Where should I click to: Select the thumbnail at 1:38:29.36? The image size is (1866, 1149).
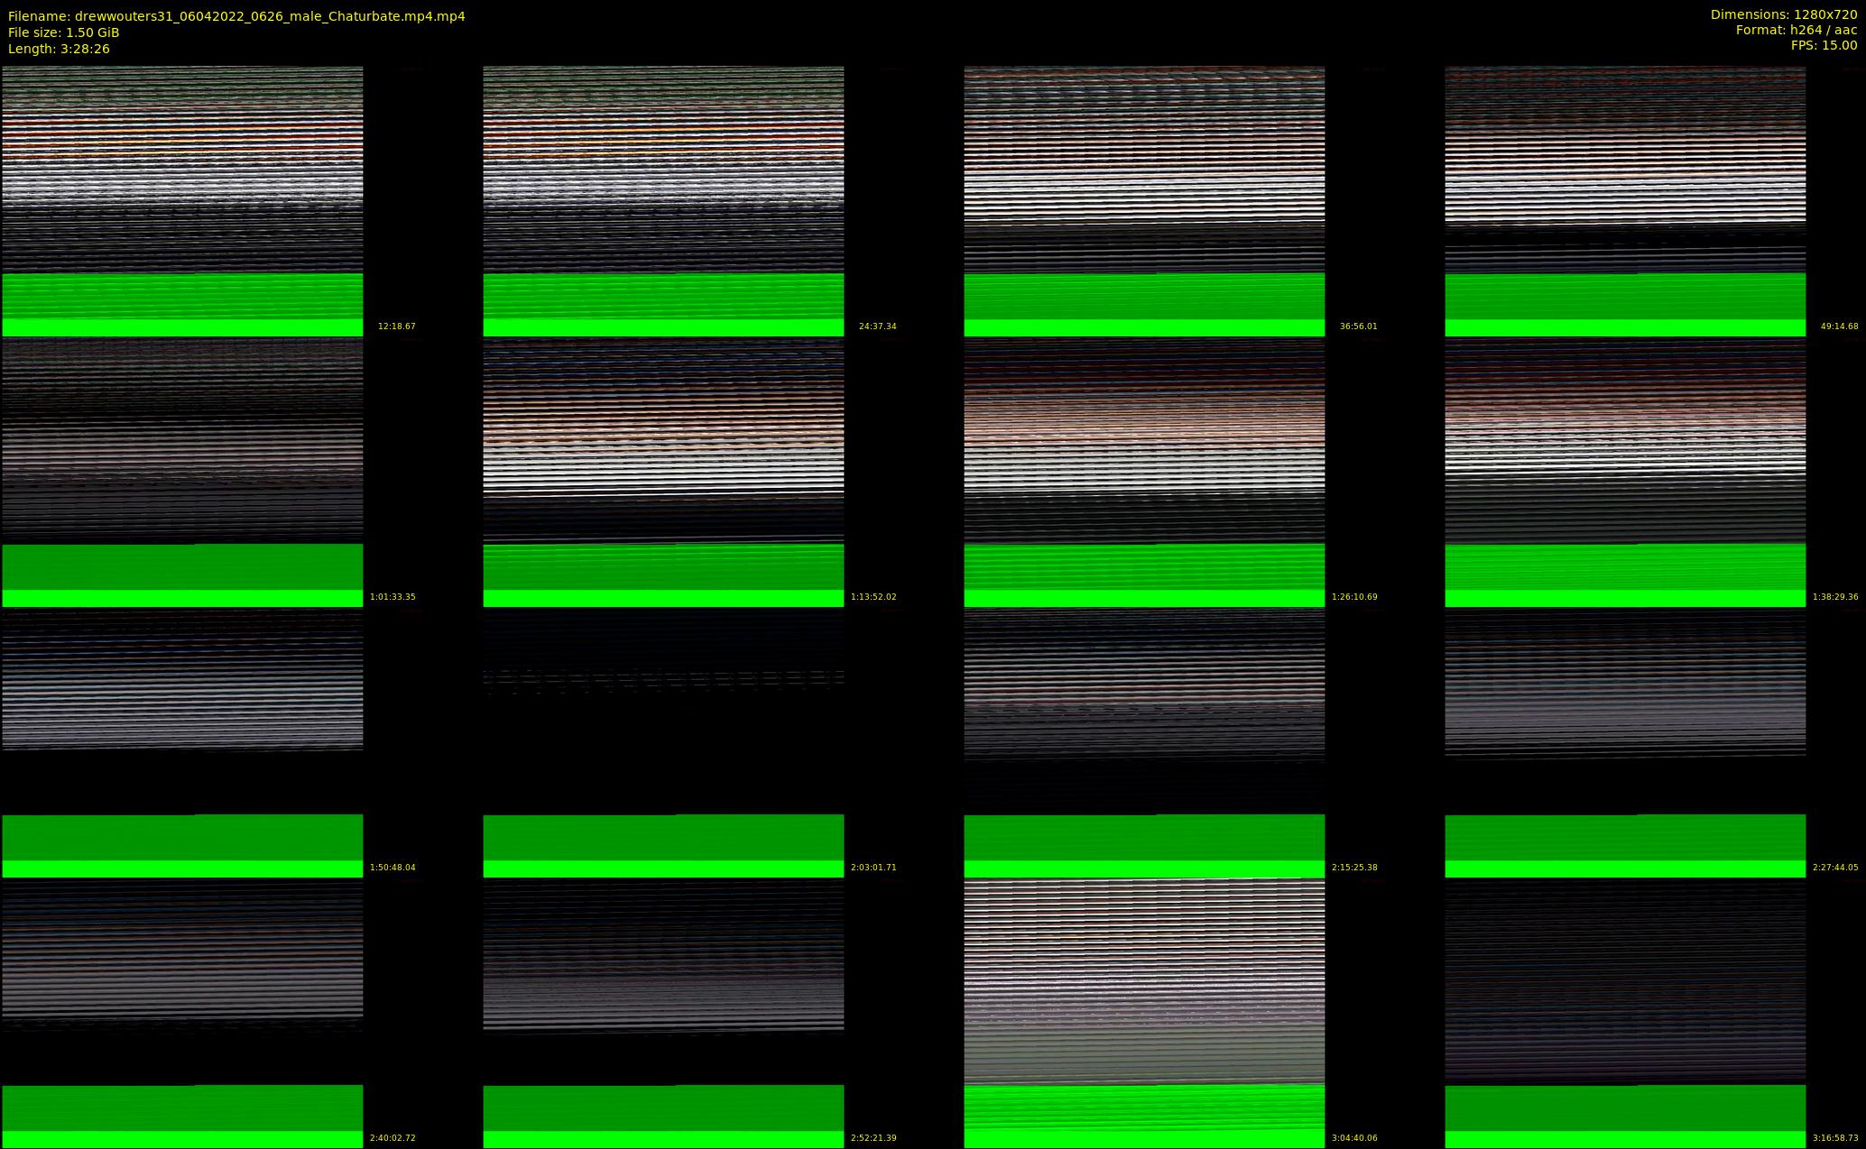(x=1625, y=472)
